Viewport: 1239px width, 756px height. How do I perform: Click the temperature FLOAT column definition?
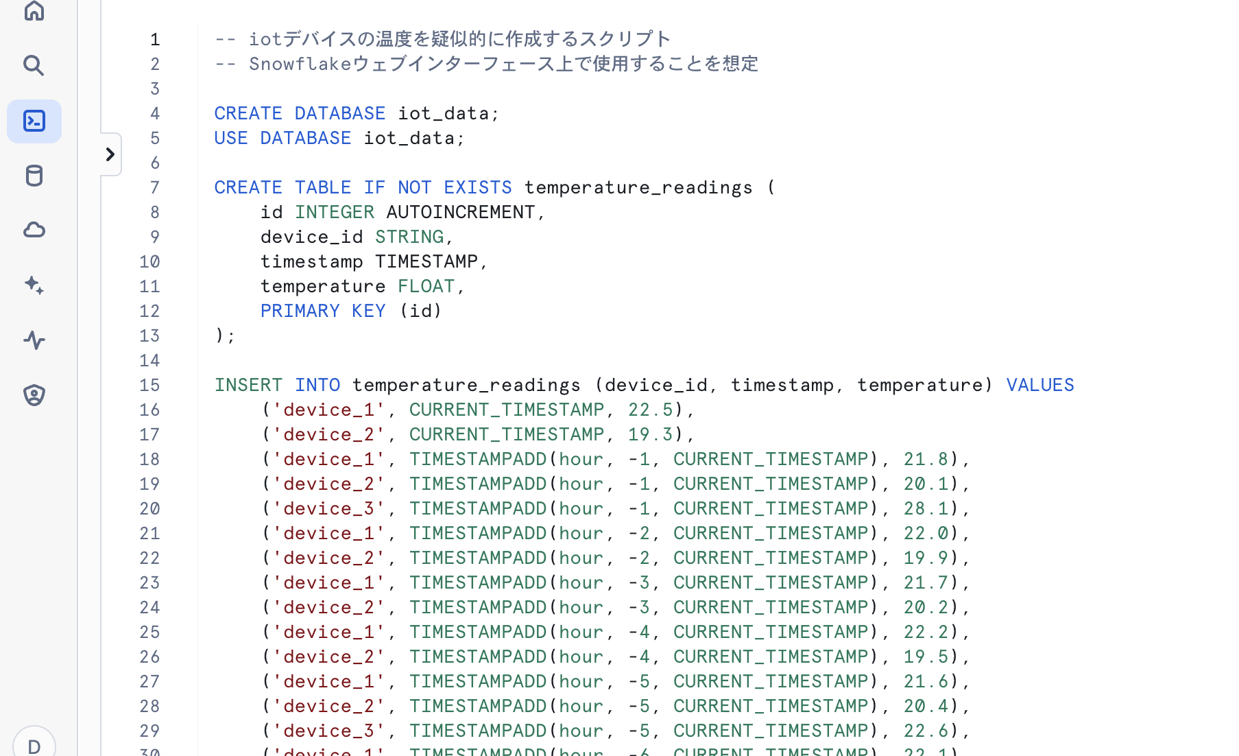[x=361, y=286]
